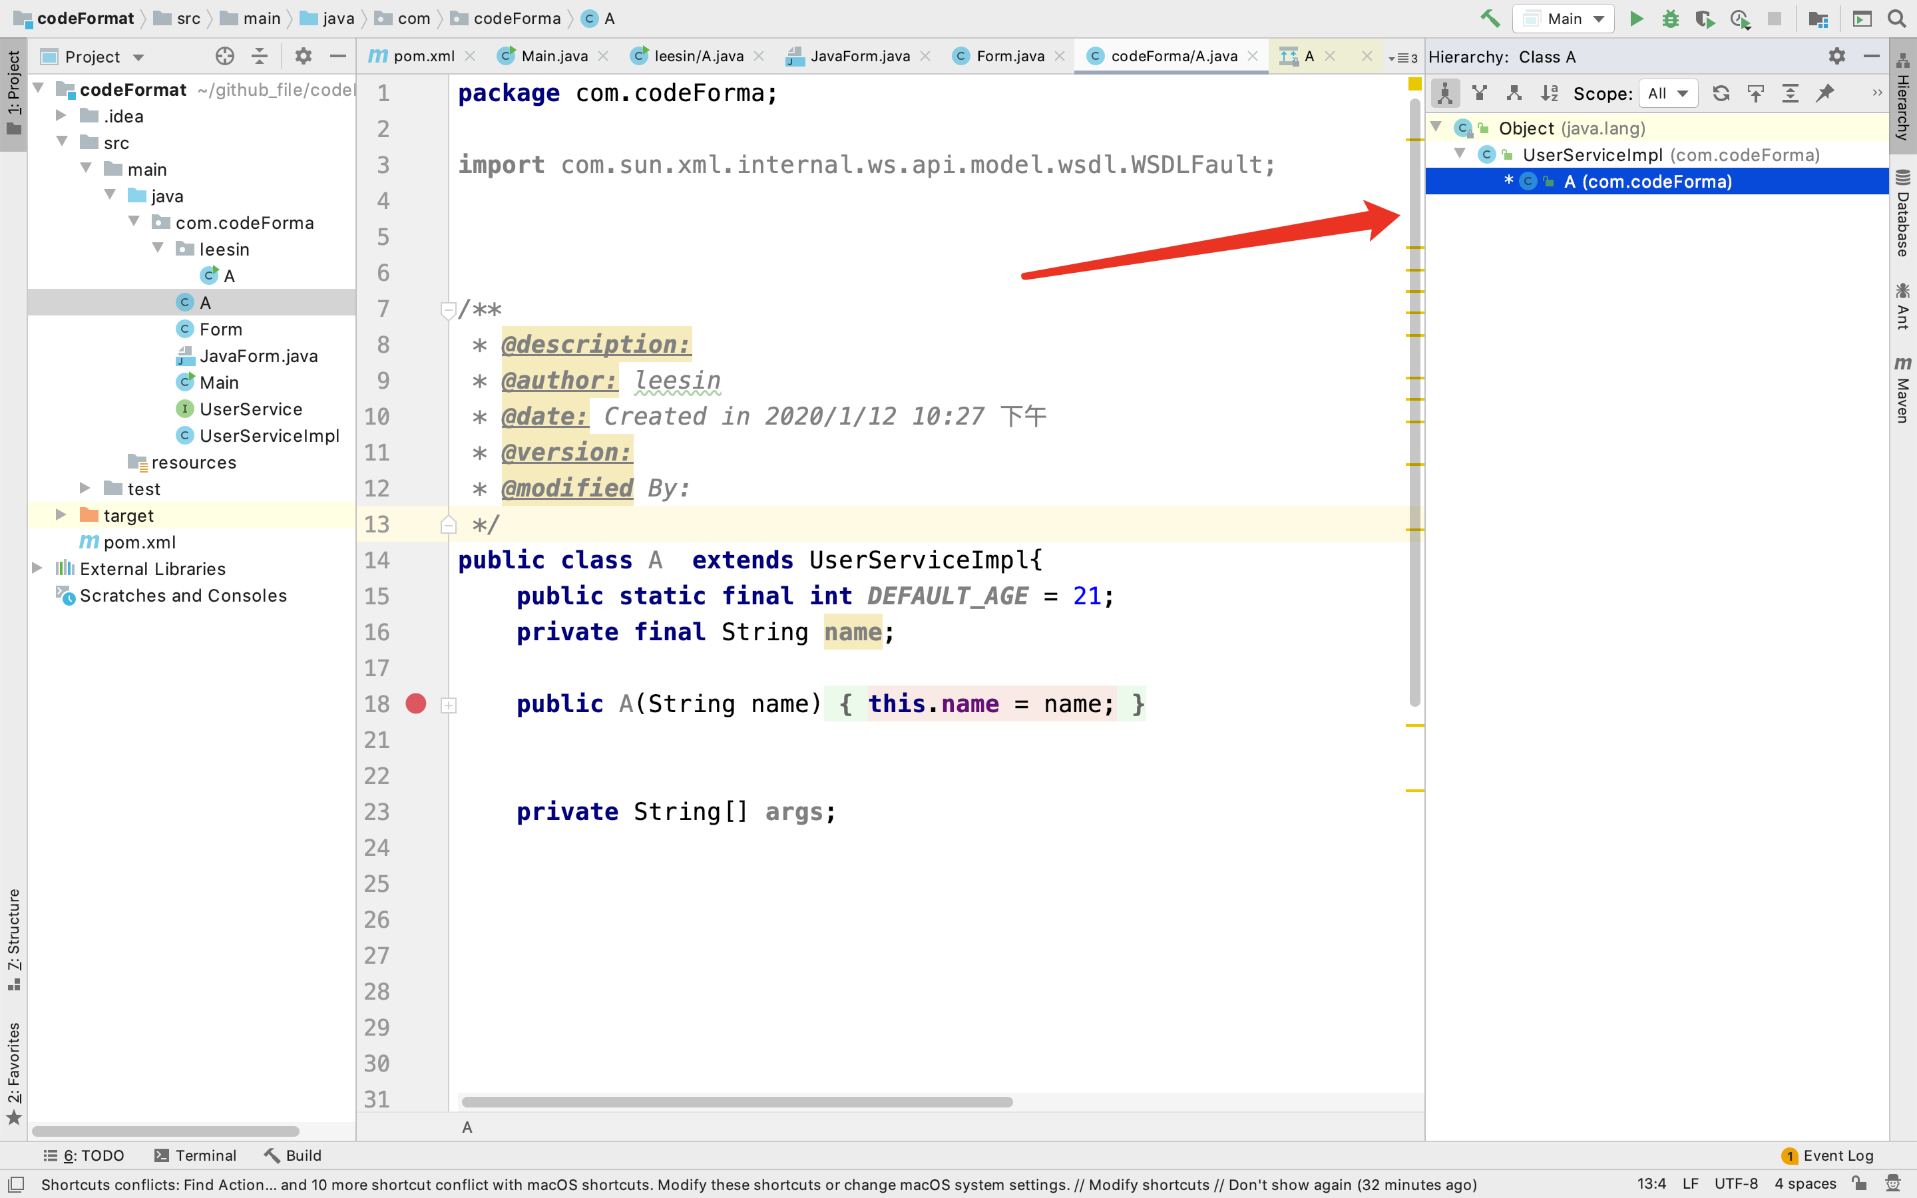This screenshot has width=1917, height=1198.
Task: Click the editor horizontal scrollbar
Action: pos(737,1101)
